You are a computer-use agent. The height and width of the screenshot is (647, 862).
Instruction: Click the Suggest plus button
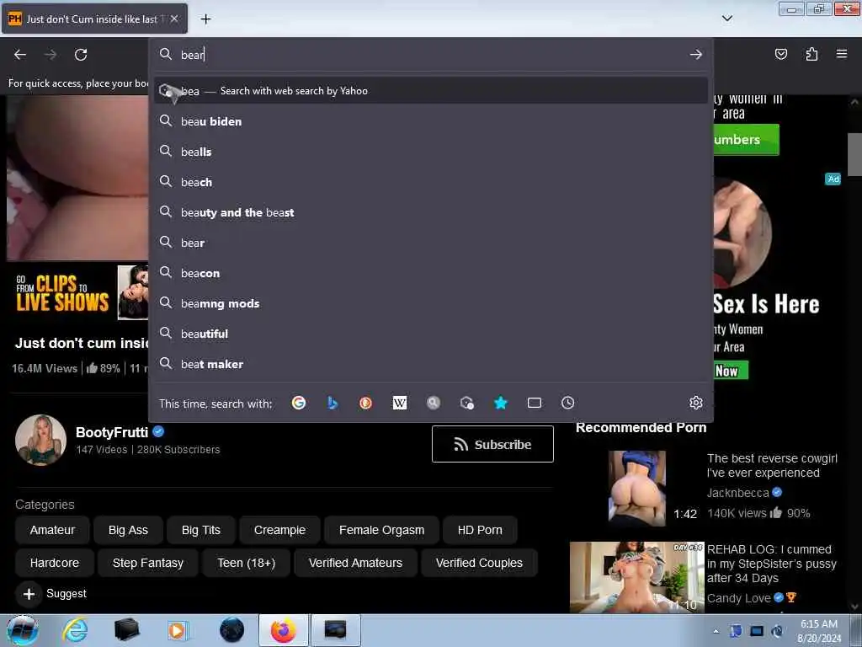click(29, 594)
